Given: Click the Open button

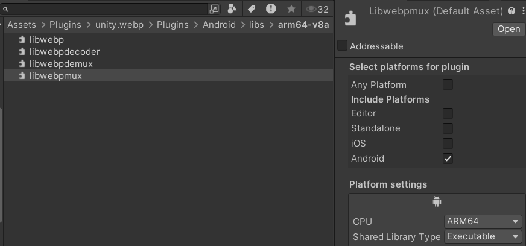Looking at the screenshot, I should [x=509, y=29].
